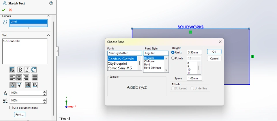Screen dimensions: 277x121
Task: Select the Units height radio button
Action: 173,52
